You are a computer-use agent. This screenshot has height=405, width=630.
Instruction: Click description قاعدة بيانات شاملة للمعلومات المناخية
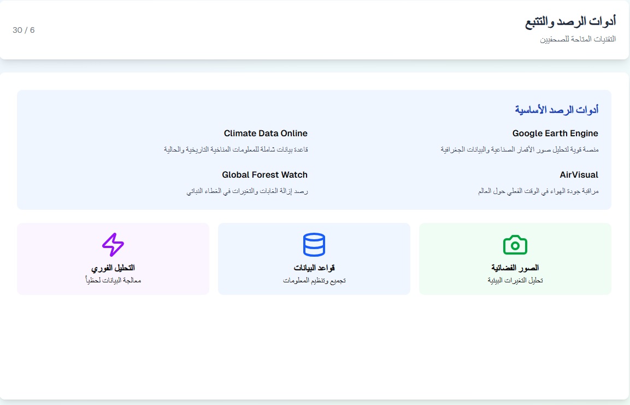click(236, 149)
